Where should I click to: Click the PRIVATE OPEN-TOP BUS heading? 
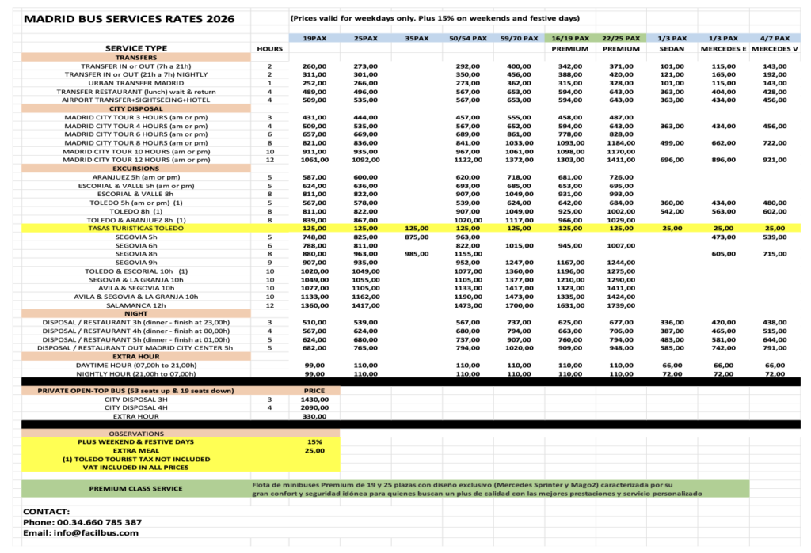[x=136, y=391]
